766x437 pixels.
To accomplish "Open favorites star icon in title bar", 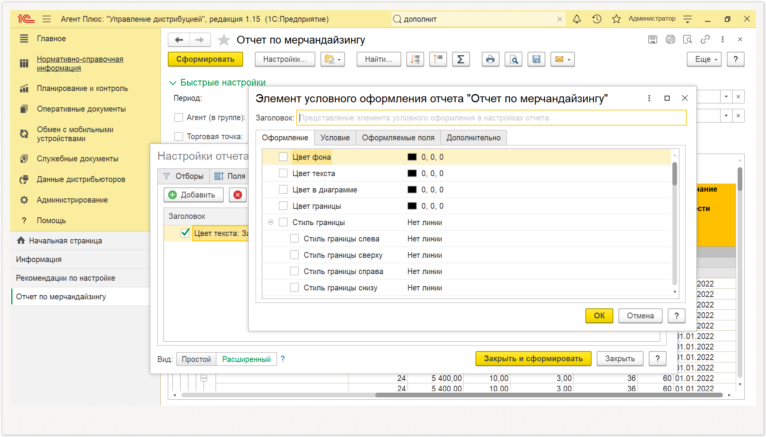I will tap(616, 19).
